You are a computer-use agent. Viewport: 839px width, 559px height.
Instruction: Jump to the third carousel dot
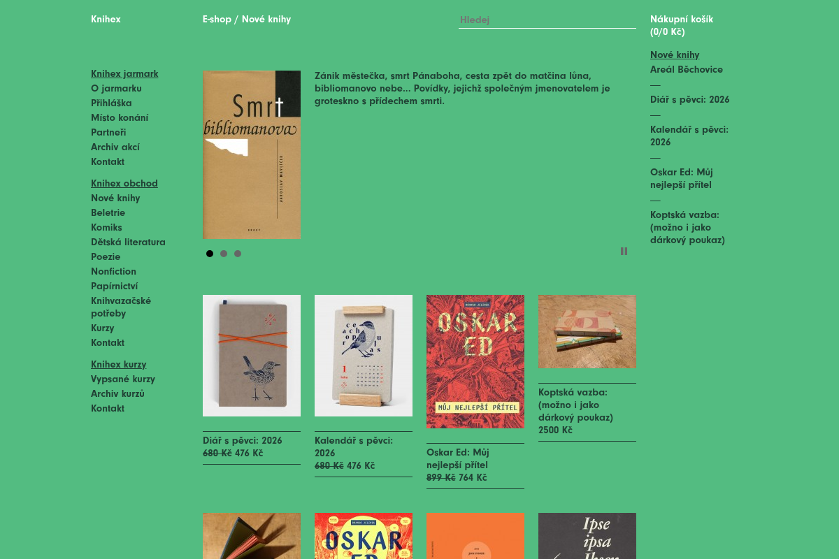click(238, 254)
